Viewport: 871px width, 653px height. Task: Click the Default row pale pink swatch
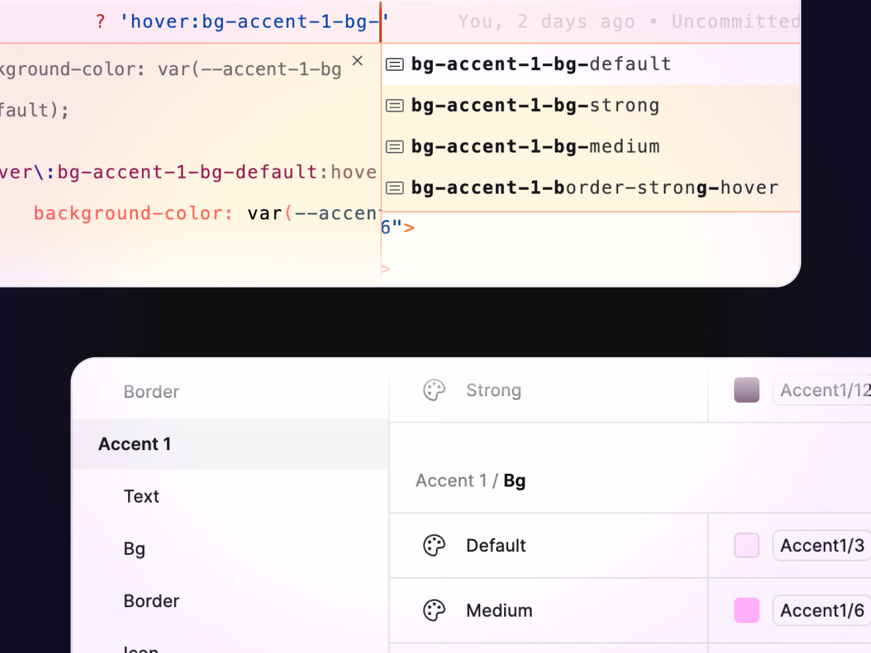pos(747,545)
